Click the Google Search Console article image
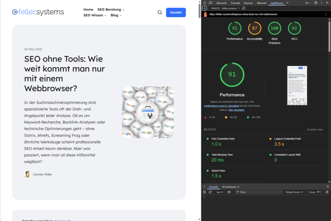 [x=148, y=112]
